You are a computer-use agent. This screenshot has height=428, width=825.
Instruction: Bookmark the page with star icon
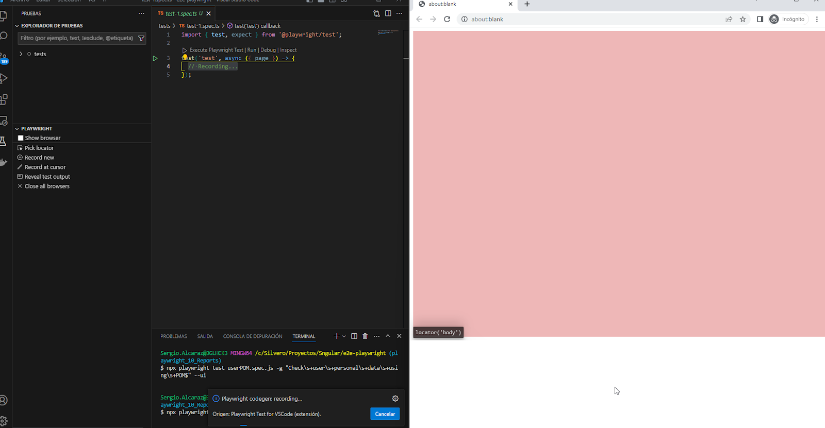tap(742, 19)
